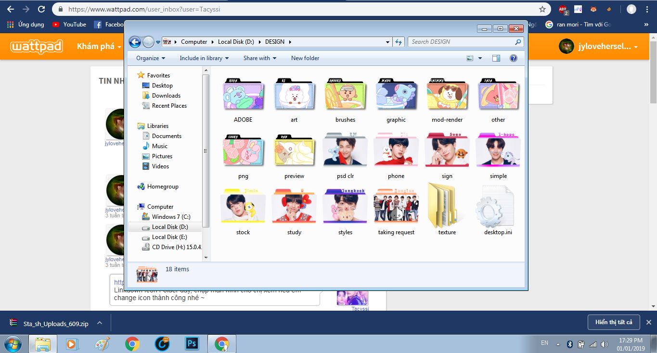The height and width of the screenshot is (353, 657).
Task: Select the psd clr folder
Action: pyautogui.click(x=345, y=156)
